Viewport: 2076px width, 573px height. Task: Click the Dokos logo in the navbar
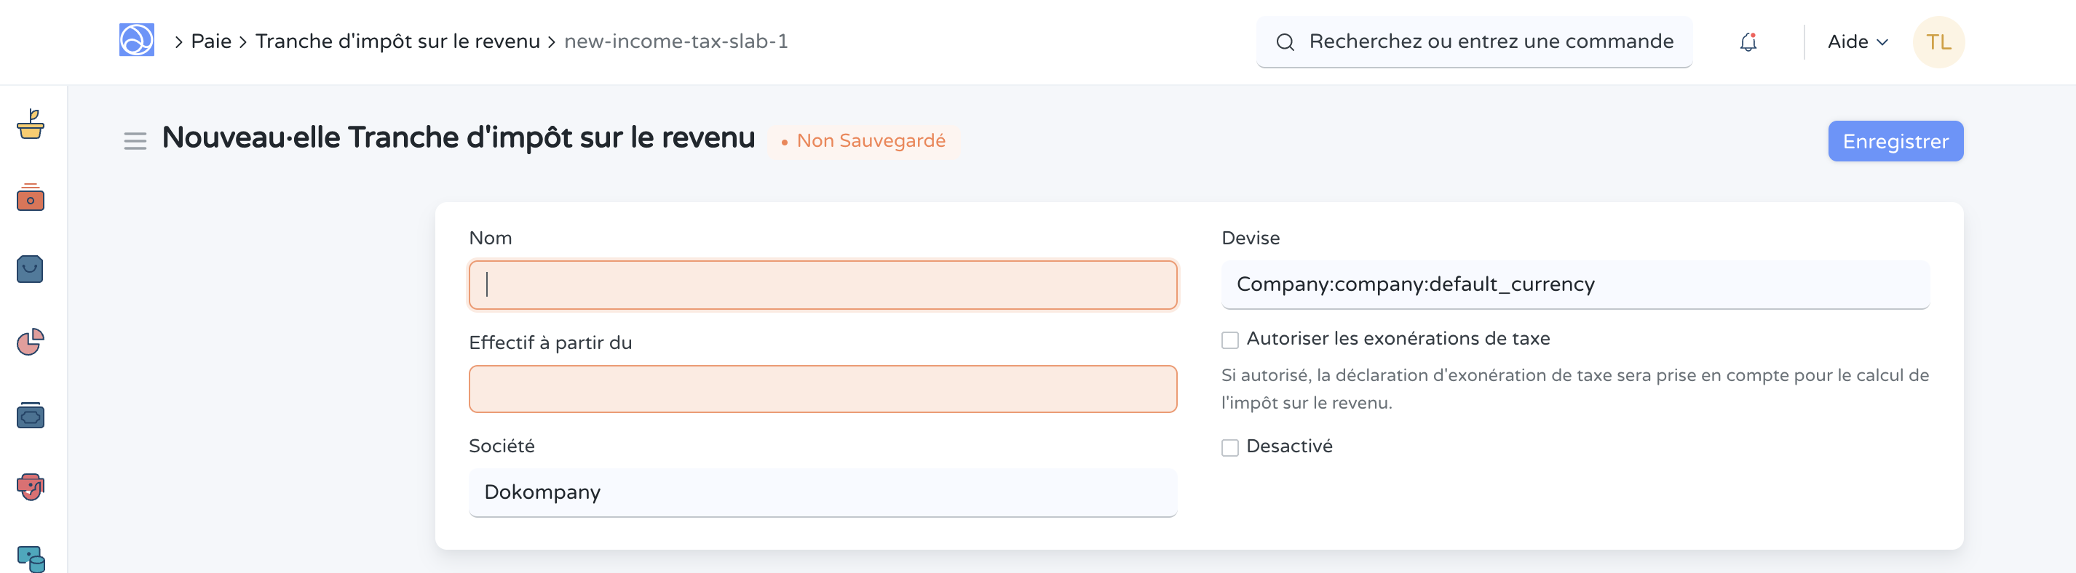(x=136, y=40)
